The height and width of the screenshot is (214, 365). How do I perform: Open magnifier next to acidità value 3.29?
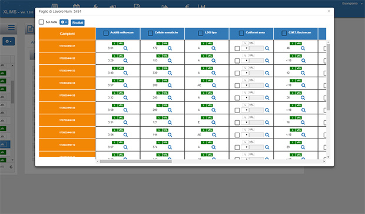pyautogui.click(x=125, y=61)
